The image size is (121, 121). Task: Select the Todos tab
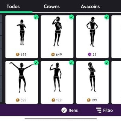(x=13, y=7)
